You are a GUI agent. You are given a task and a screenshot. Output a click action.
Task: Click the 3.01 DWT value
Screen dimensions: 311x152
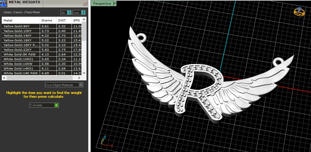pos(62,73)
